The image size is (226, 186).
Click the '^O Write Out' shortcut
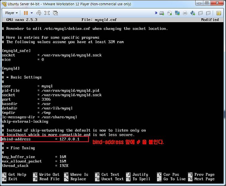click(x=46, y=174)
